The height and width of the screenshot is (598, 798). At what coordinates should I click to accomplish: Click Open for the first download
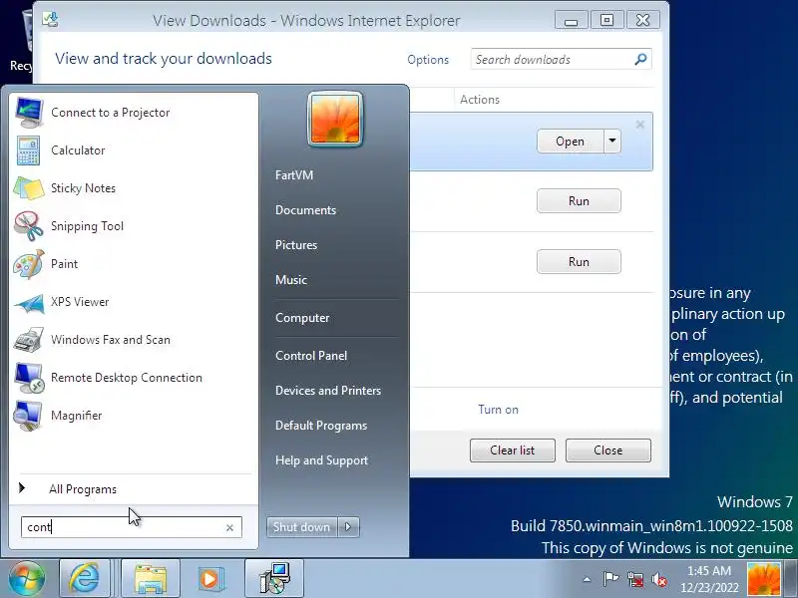570,141
